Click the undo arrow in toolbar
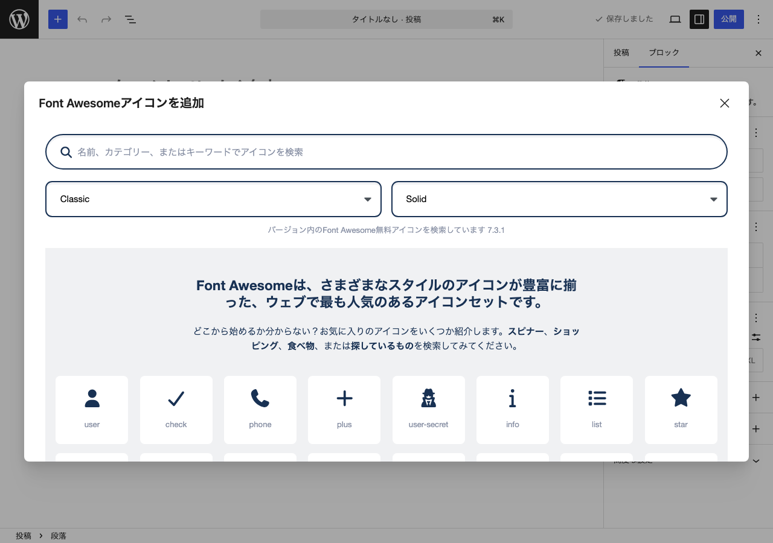The height and width of the screenshot is (543, 773). click(x=82, y=19)
